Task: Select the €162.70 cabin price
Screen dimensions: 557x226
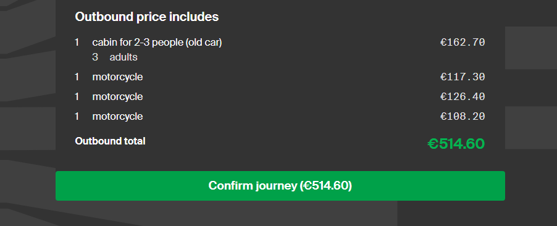Action: pos(463,43)
